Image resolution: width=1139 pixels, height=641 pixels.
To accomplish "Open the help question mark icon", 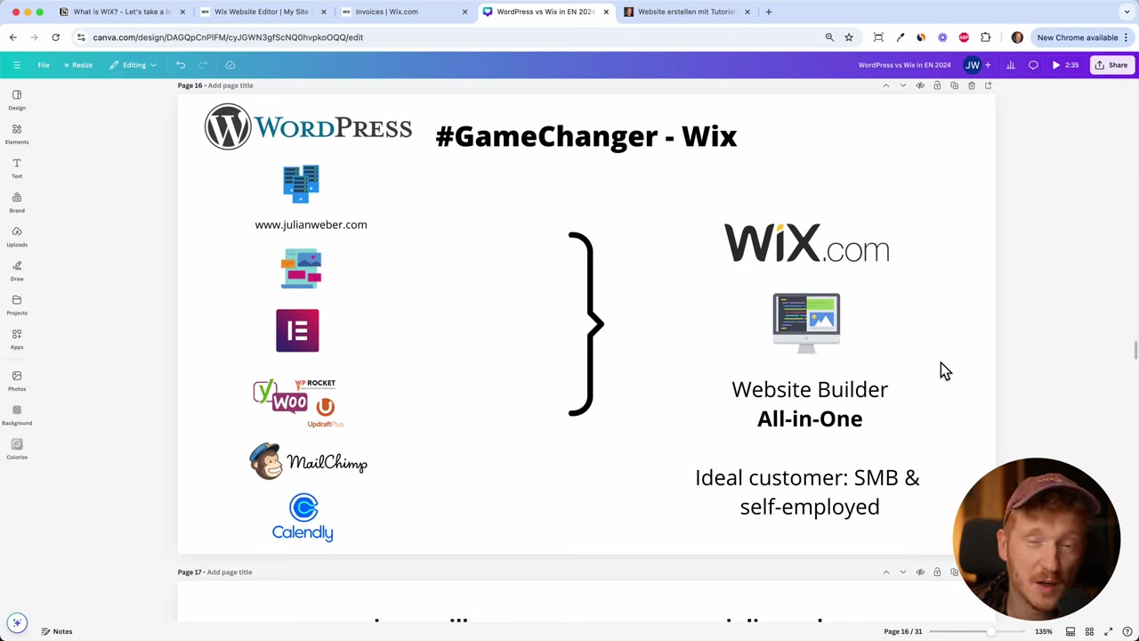I will point(1127,632).
